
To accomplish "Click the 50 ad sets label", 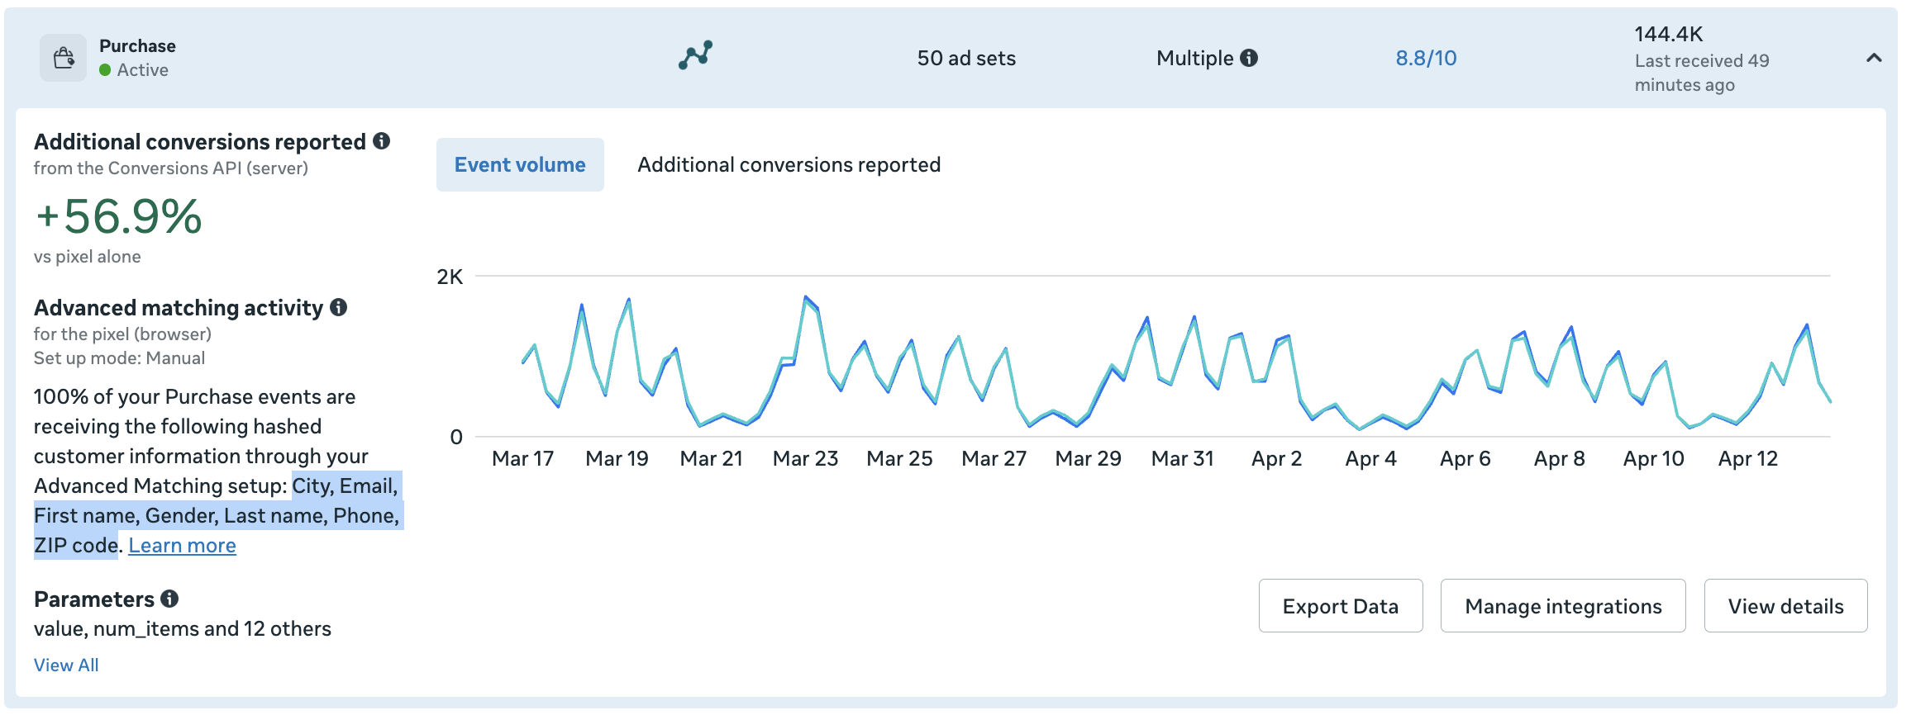I will pos(966,58).
